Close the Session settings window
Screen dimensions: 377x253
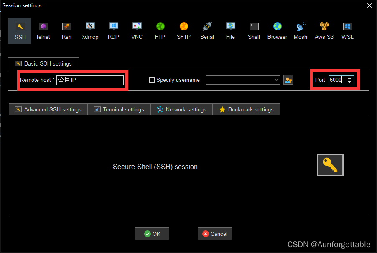(369, 5)
